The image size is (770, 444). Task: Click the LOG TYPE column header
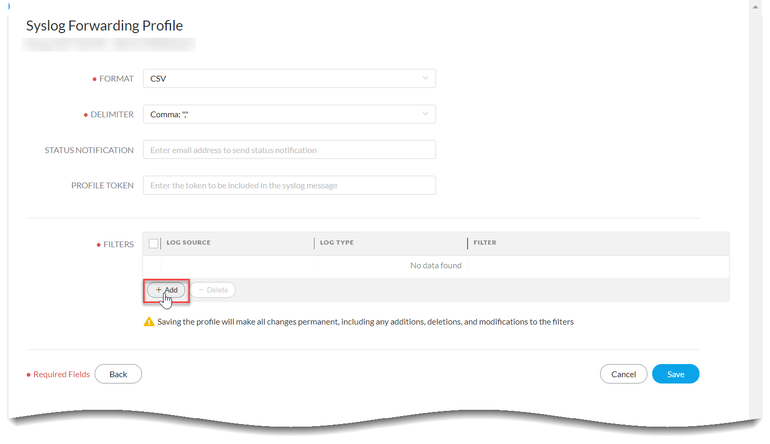click(x=337, y=243)
